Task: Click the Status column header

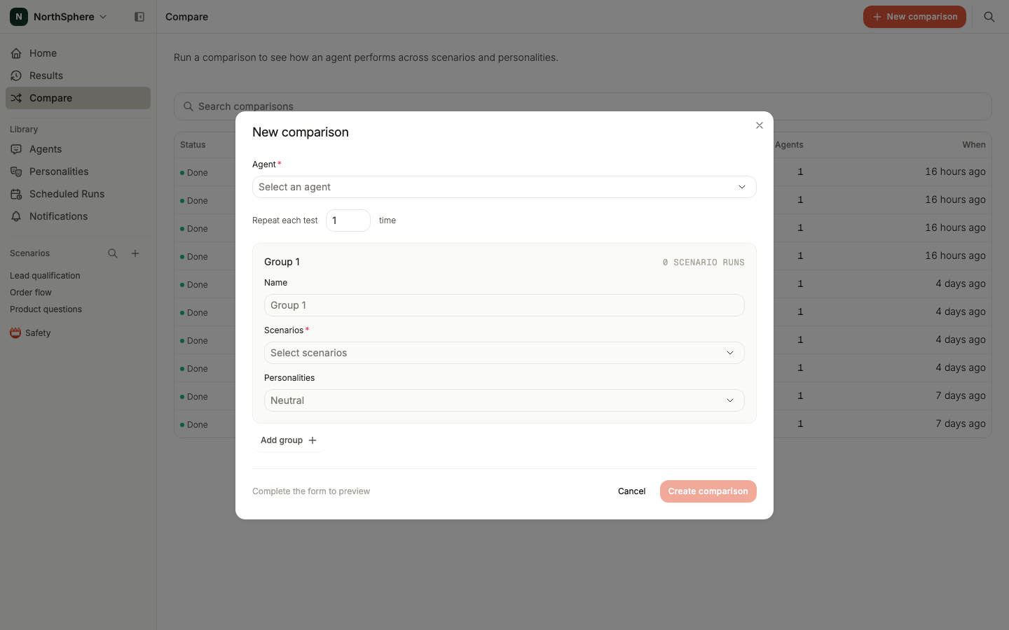Action: tap(193, 145)
